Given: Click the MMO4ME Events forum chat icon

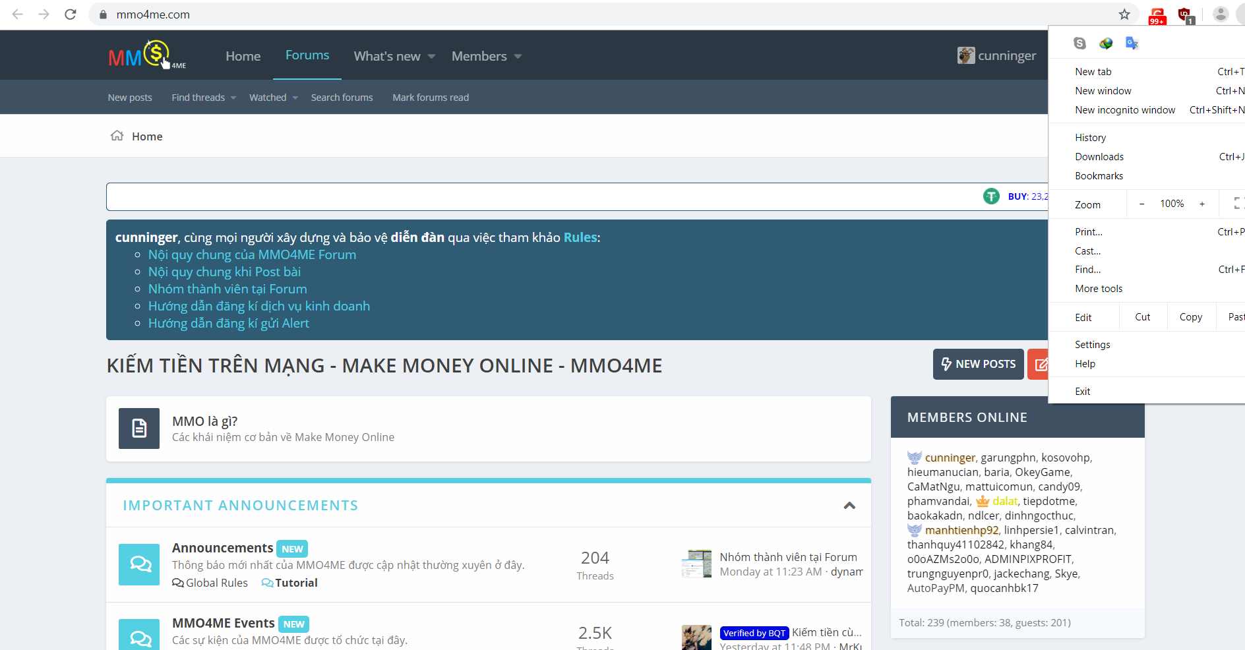Looking at the screenshot, I should coord(139,635).
